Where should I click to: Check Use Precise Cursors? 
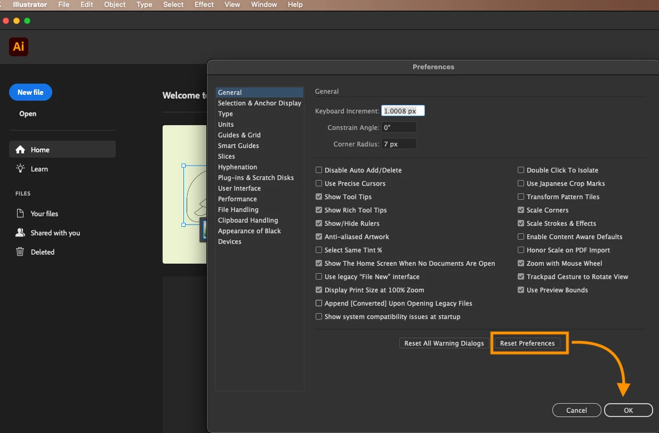tap(319, 184)
